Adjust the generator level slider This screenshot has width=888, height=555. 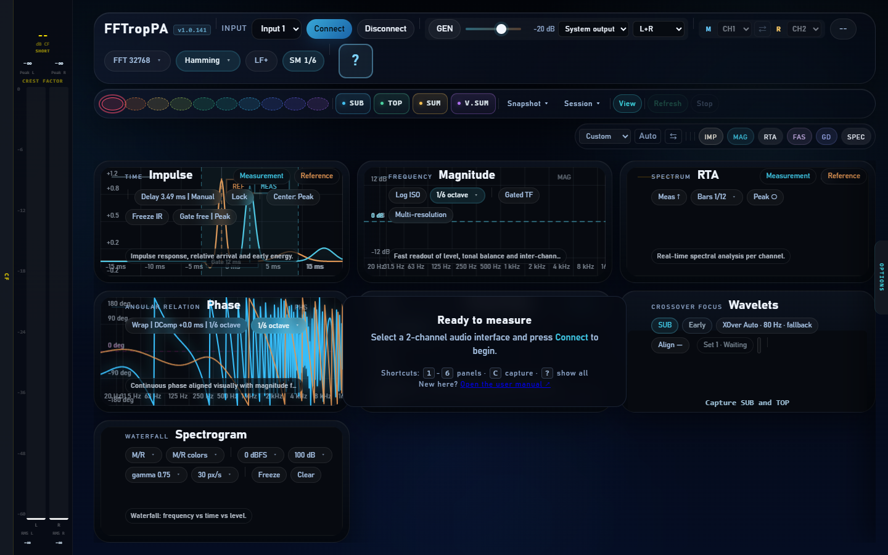point(493,29)
